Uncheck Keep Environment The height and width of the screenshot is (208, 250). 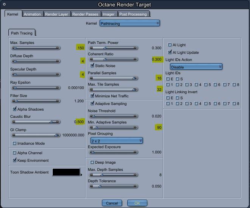coord(14,160)
